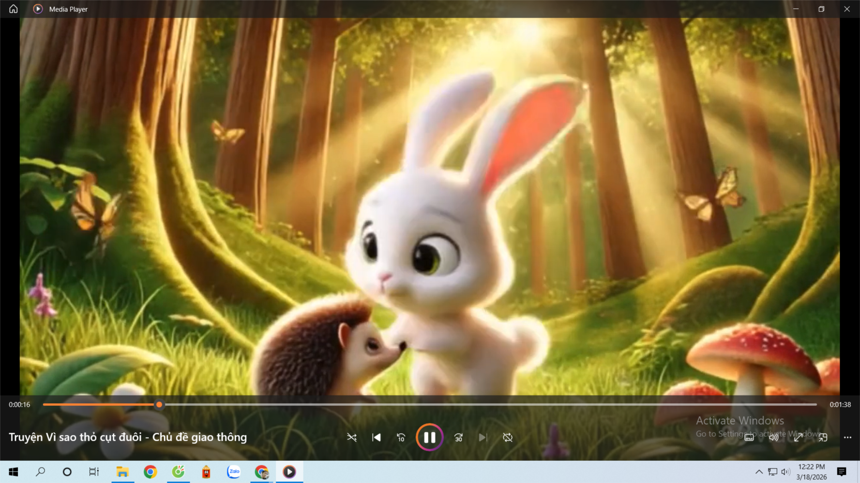The width and height of the screenshot is (860, 483).
Task: Skip back 10 seconds
Action: click(401, 437)
